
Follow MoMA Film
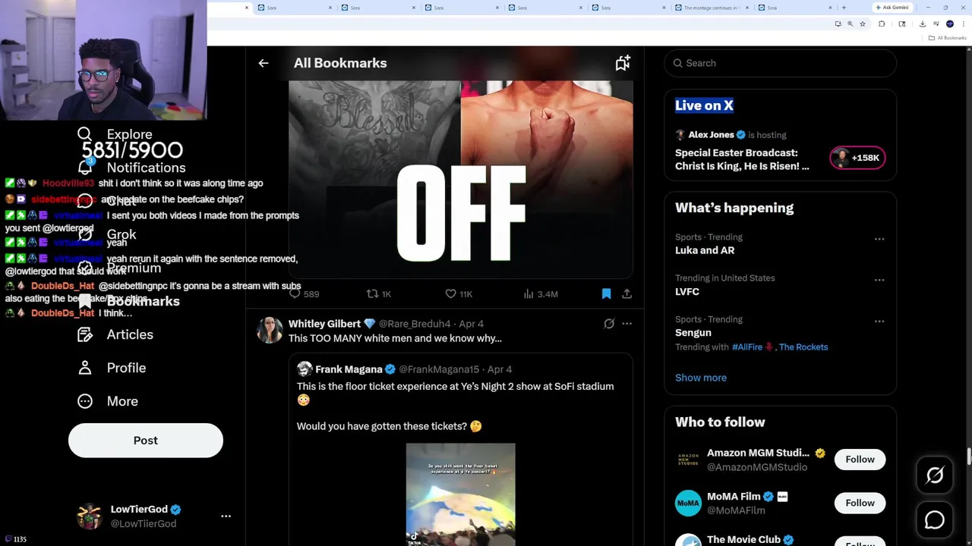[860, 503]
